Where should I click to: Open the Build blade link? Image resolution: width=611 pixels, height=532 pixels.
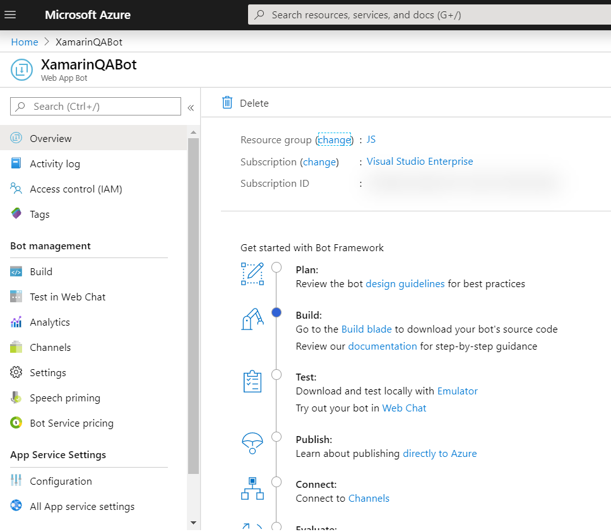click(x=366, y=329)
